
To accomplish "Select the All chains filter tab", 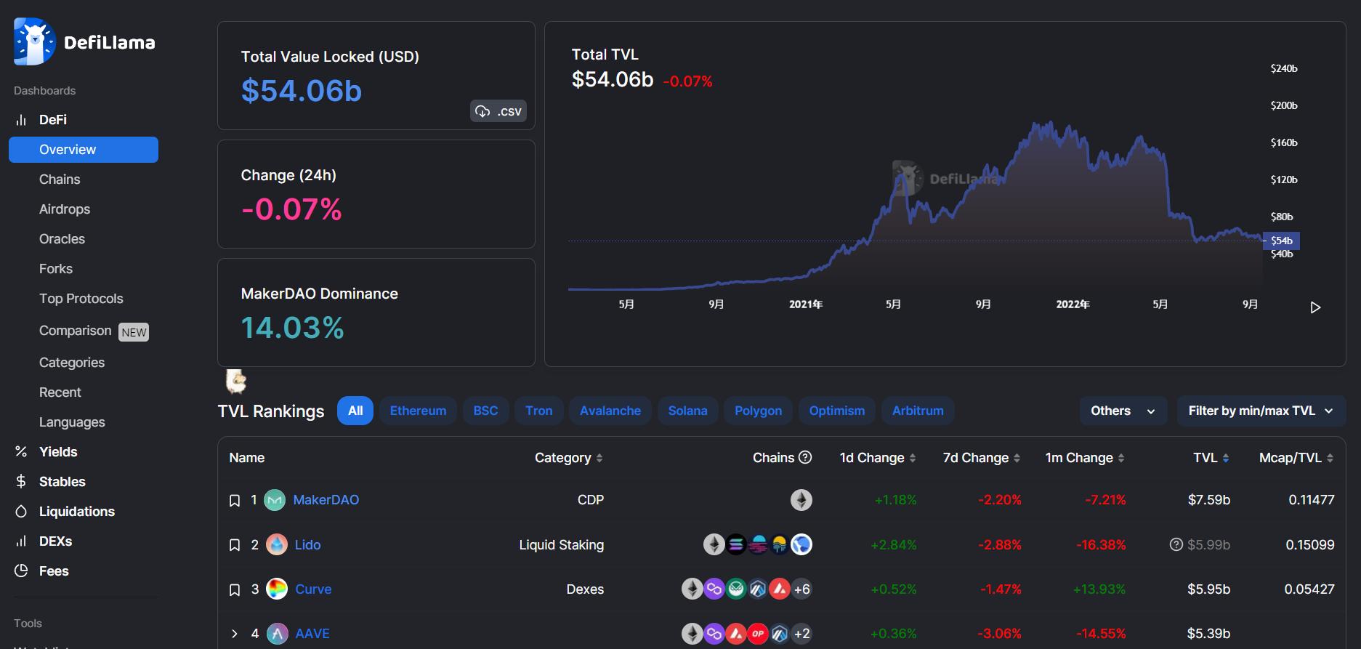I will point(355,411).
